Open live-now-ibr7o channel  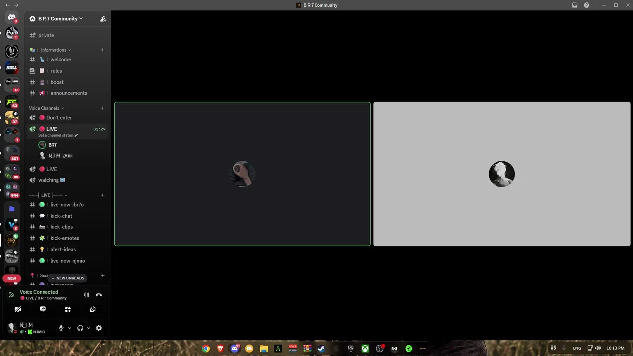coord(68,205)
